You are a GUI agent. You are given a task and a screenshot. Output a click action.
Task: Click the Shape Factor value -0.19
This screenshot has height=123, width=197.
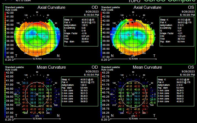(84, 34)
